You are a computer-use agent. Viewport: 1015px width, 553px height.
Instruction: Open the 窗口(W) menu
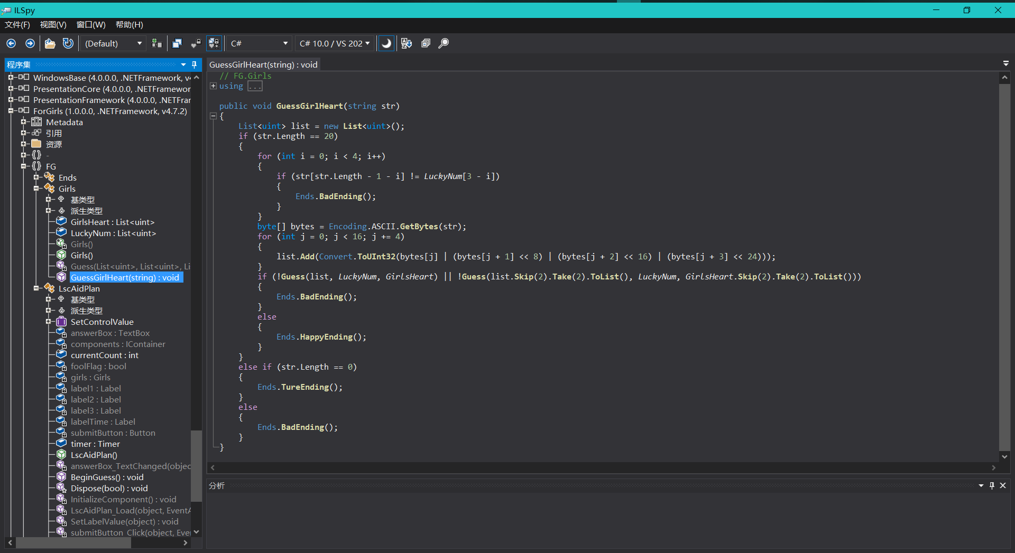tap(91, 25)
